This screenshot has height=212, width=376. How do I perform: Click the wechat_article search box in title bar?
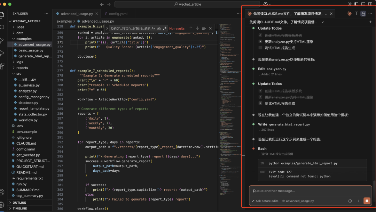187,4
